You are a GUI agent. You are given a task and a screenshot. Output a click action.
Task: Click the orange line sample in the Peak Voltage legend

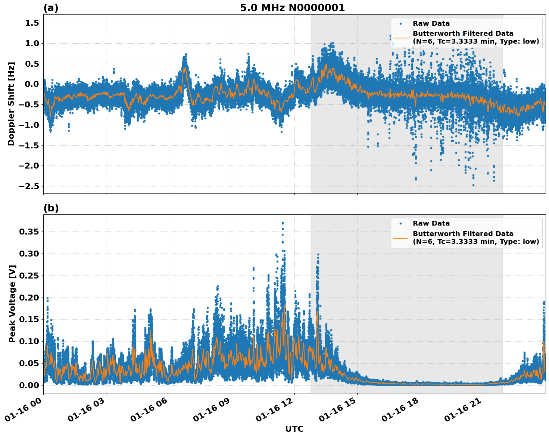[400, 238]
